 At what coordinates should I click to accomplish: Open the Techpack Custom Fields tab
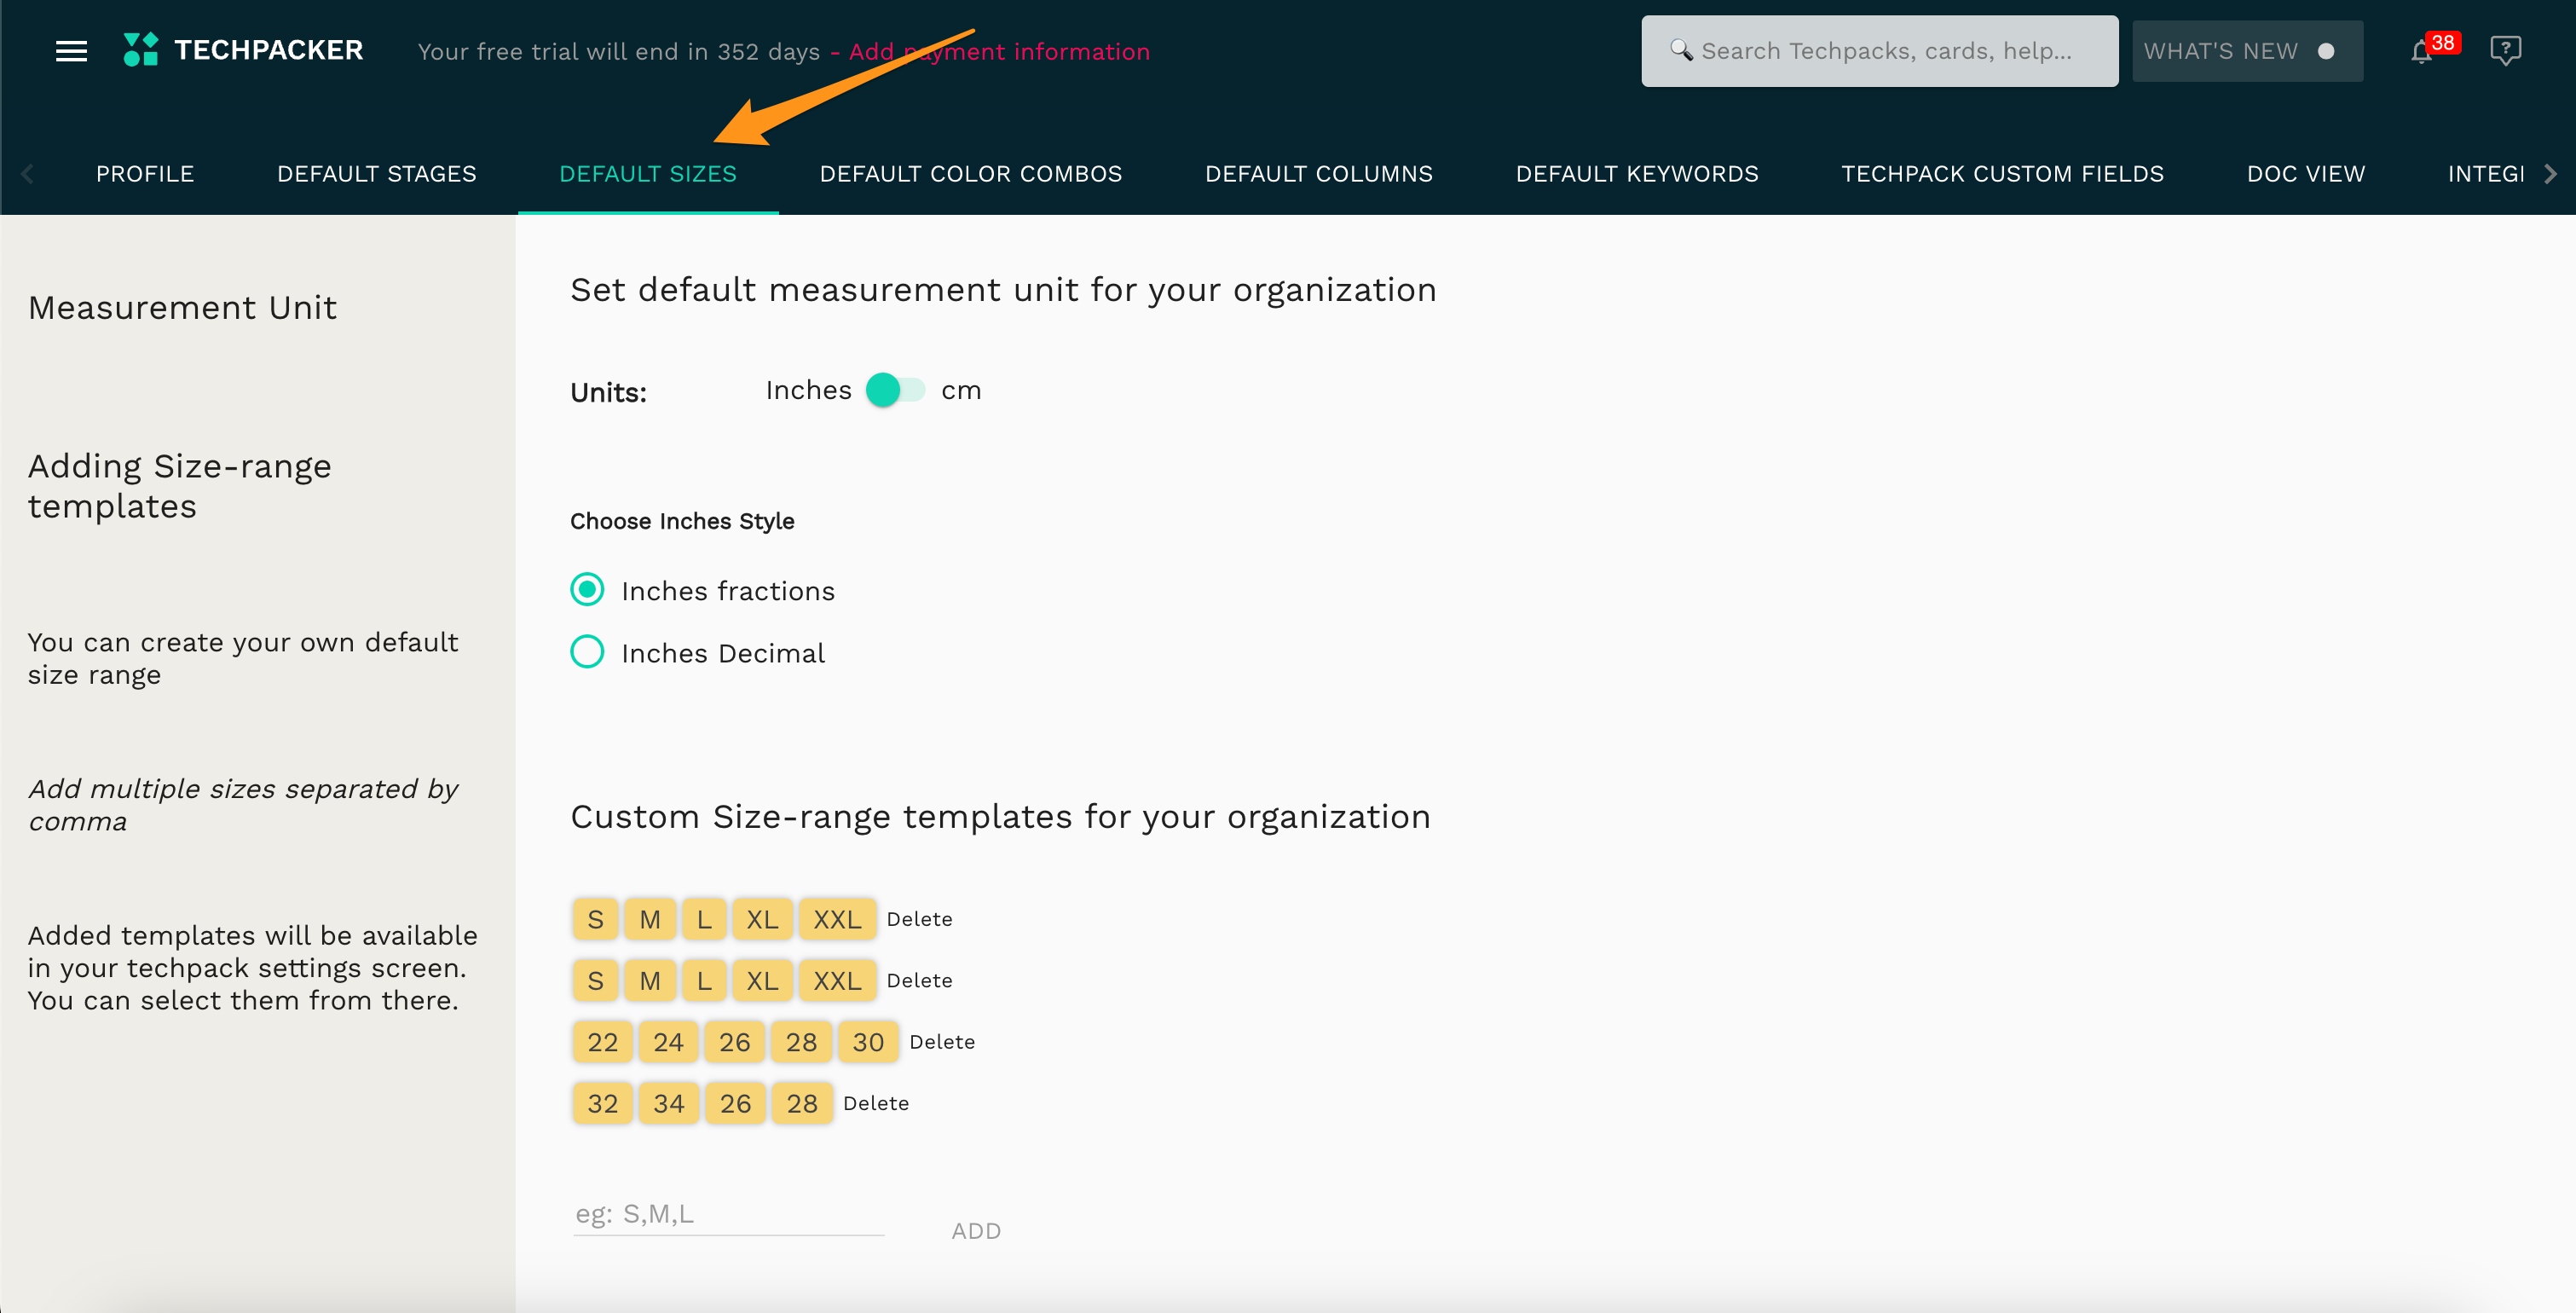(x=2002, y=174)
